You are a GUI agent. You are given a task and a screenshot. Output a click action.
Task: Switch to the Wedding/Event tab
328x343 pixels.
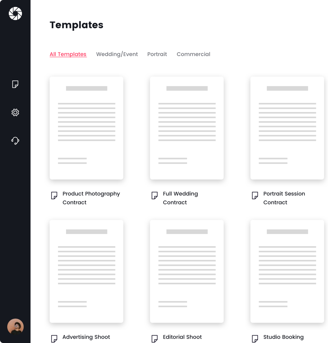117,54
